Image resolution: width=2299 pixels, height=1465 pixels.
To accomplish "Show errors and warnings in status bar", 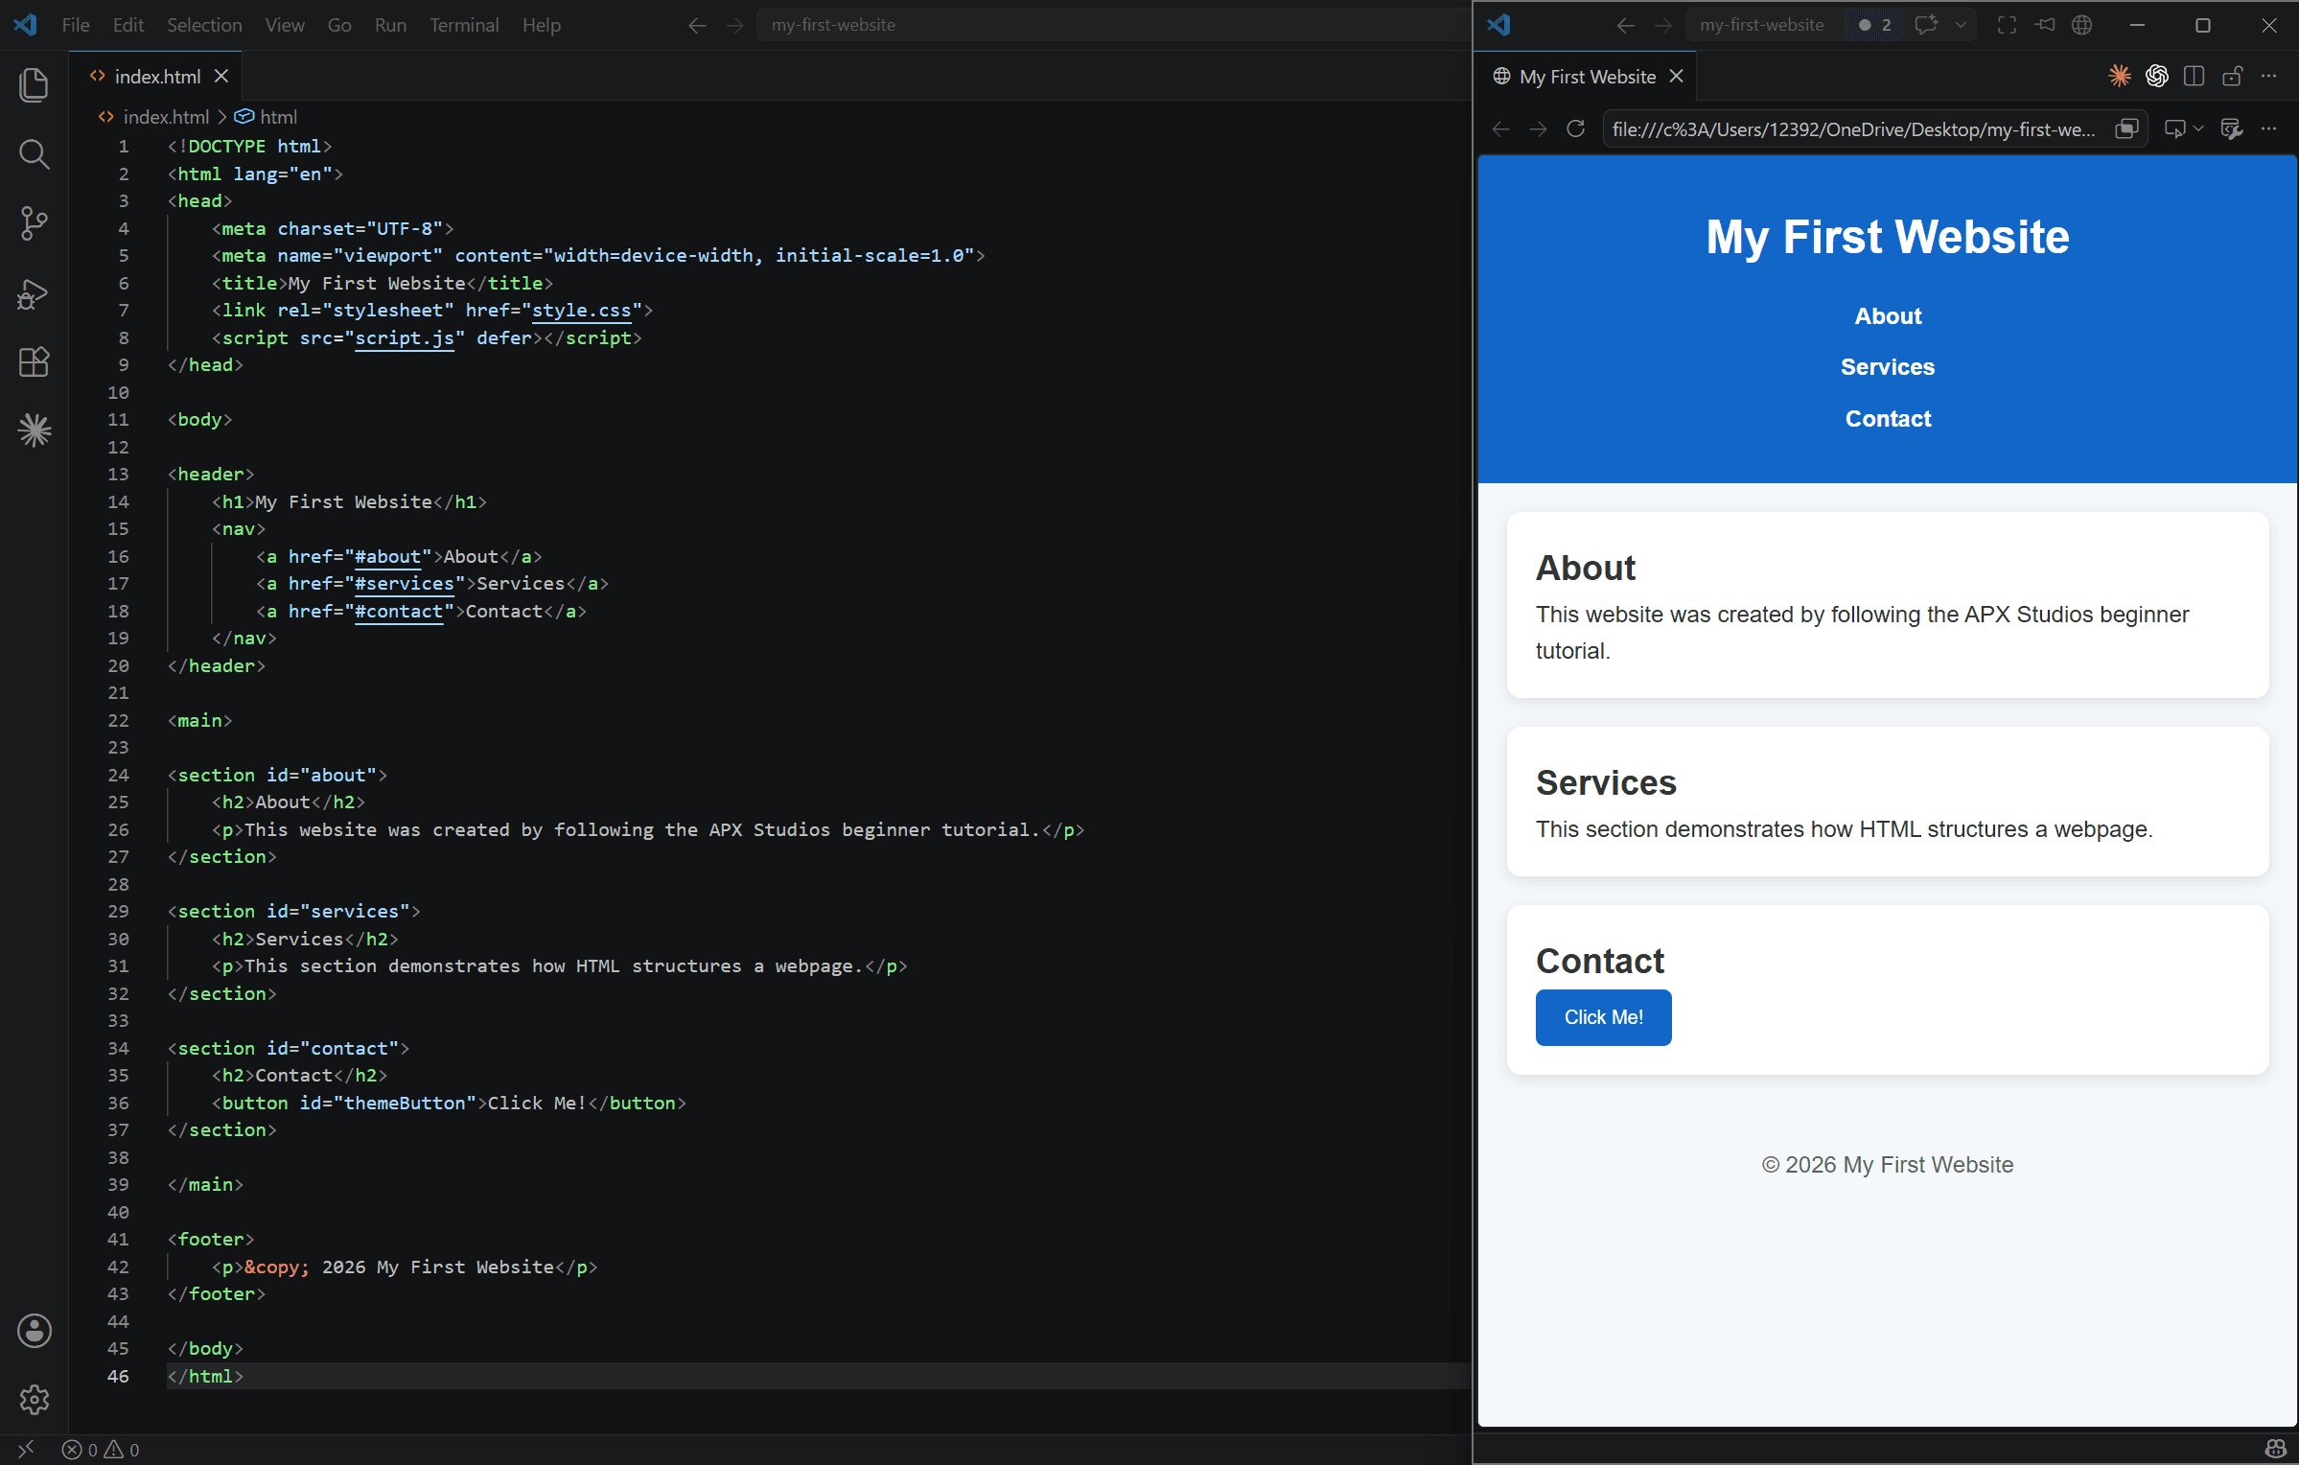I will [101, 1450].
